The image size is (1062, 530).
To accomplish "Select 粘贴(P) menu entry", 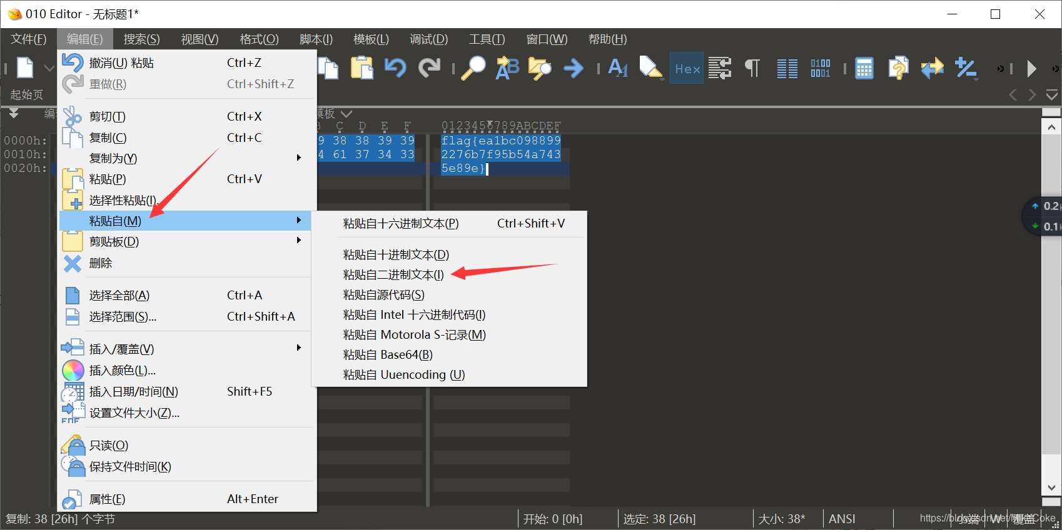I will [x=187, y=179].
